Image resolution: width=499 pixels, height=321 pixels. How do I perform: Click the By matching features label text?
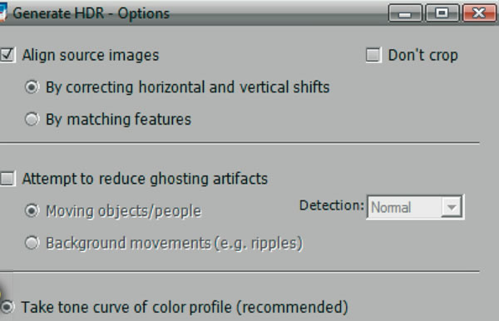pyautogui.click(x=118, y=120)
